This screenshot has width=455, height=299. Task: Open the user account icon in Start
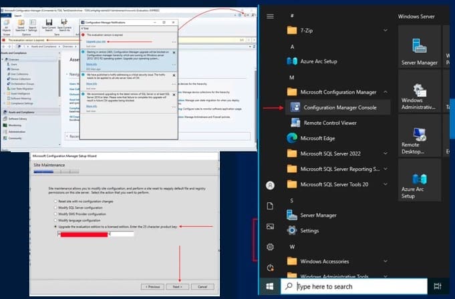(x=270, y=186)
